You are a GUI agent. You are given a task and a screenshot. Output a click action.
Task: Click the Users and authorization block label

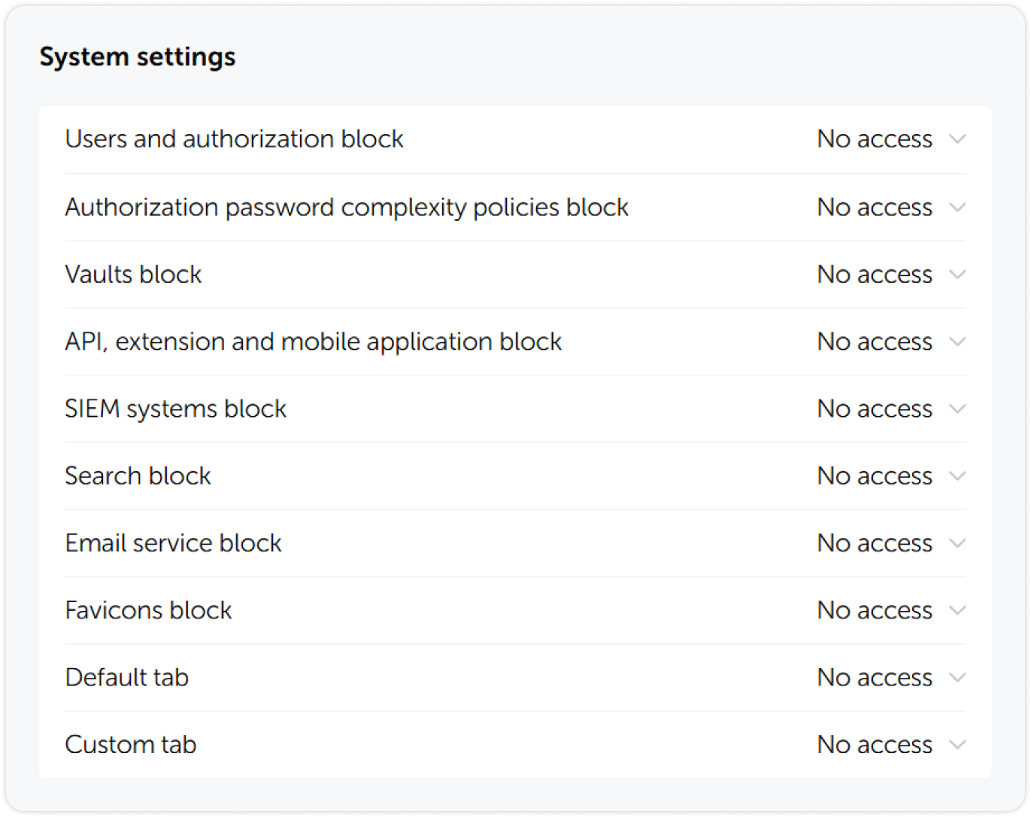tap(234, 139)
